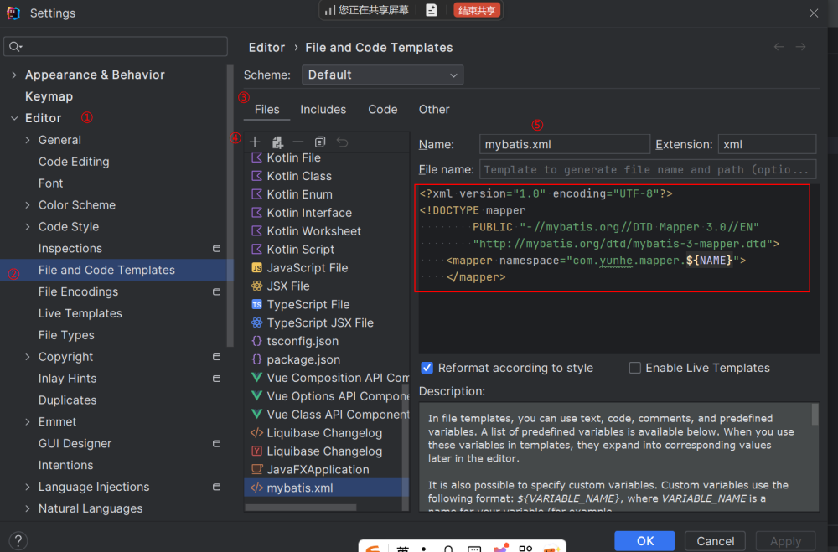Screen dimensions: 838x552
Task: Collapse the Editor tree node
Action: coord(14,118)
